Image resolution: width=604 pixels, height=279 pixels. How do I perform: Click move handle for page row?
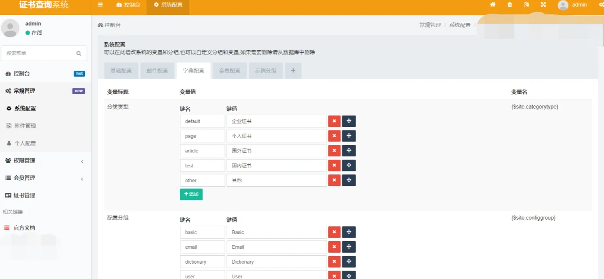coord(349,136)
